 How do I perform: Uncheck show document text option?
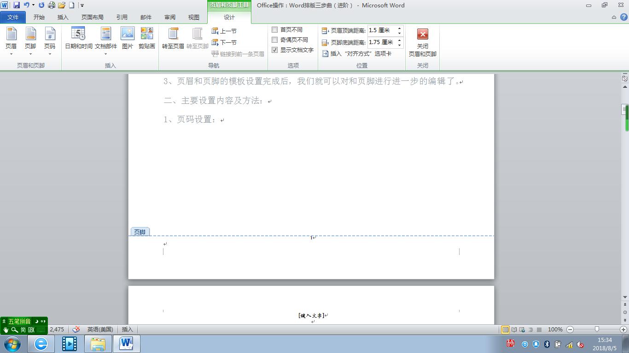274,50
